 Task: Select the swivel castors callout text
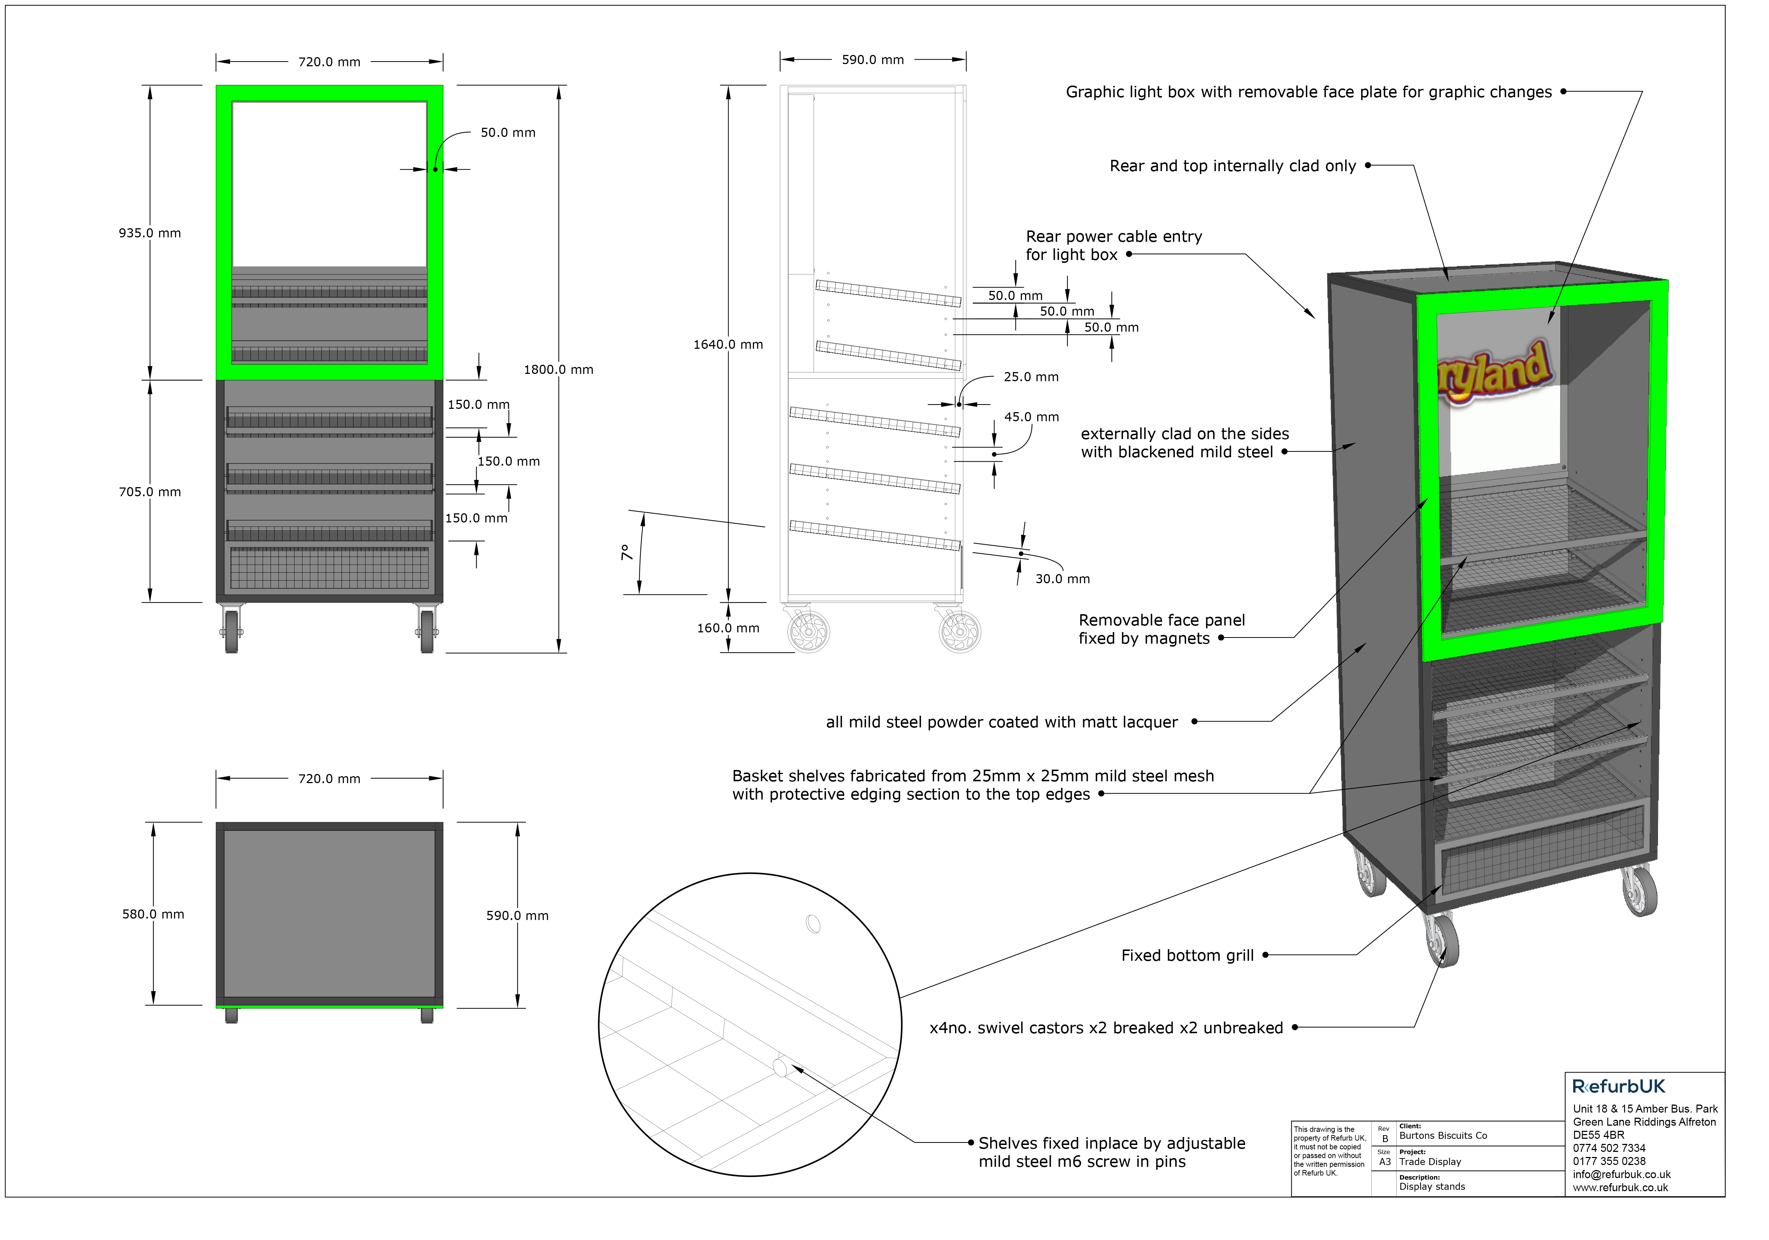(x=1106, y=1028)
